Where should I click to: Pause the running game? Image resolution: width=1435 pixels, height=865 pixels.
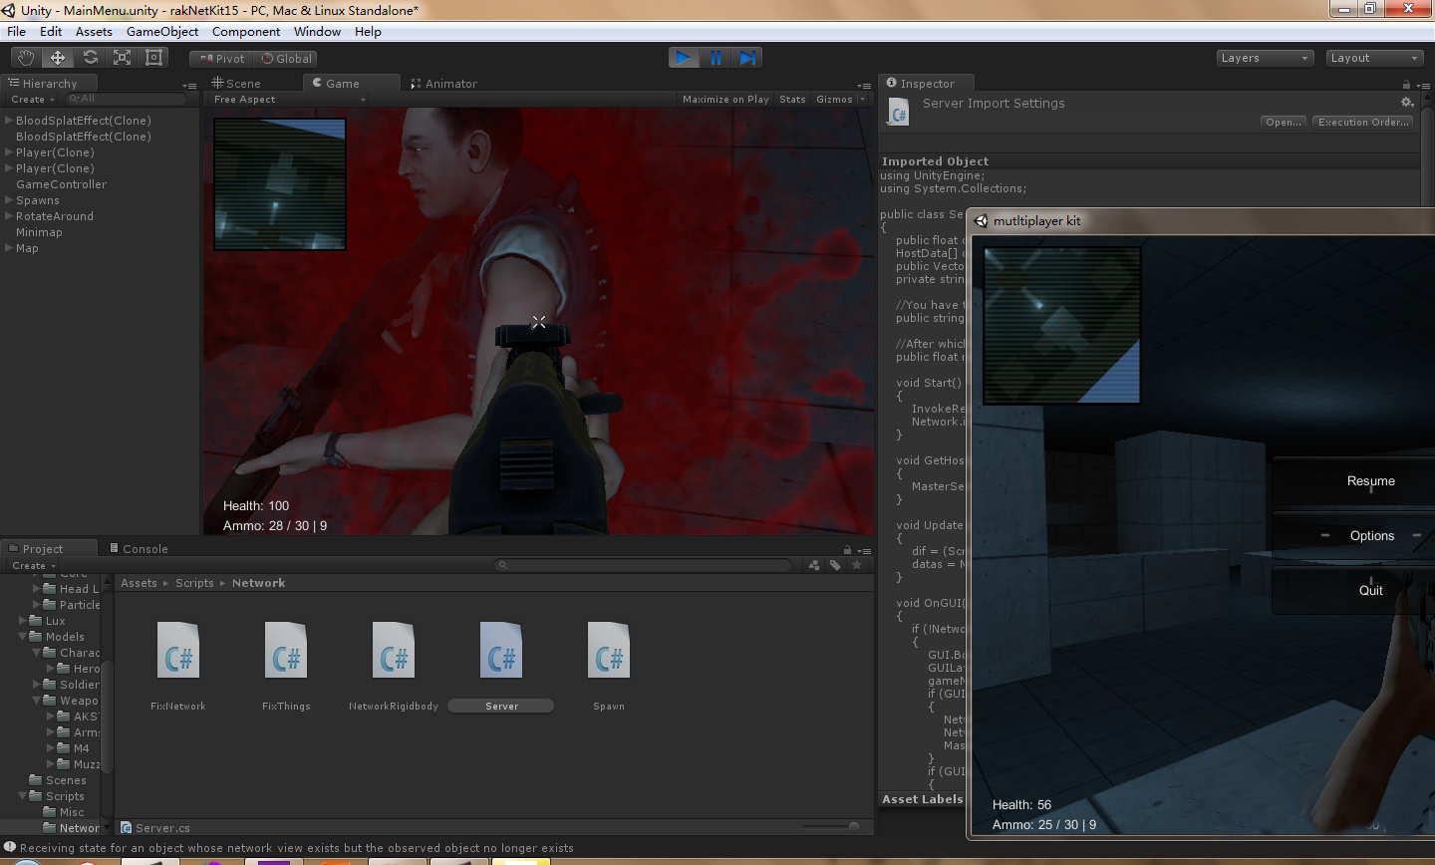click(x=716, y=58)
